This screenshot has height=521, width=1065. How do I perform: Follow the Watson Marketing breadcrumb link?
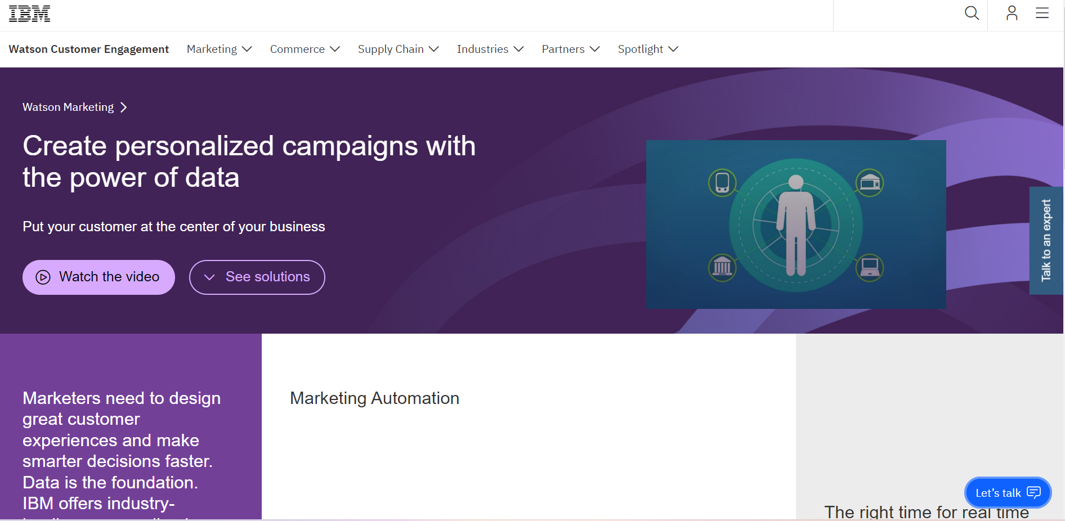pyautogui.click(x=68, y=107)
